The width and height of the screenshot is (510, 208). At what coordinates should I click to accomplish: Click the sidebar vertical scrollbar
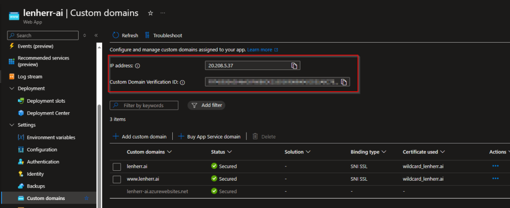[100, 155]
